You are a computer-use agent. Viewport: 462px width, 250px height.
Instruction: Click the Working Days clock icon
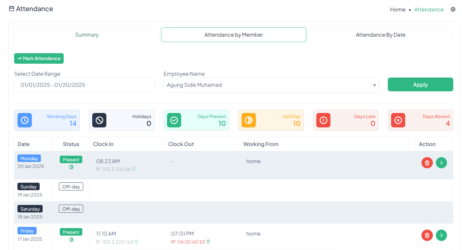(x=25, y=120)
